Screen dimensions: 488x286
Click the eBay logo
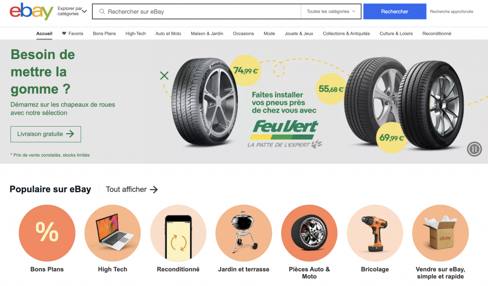point(31,11)
